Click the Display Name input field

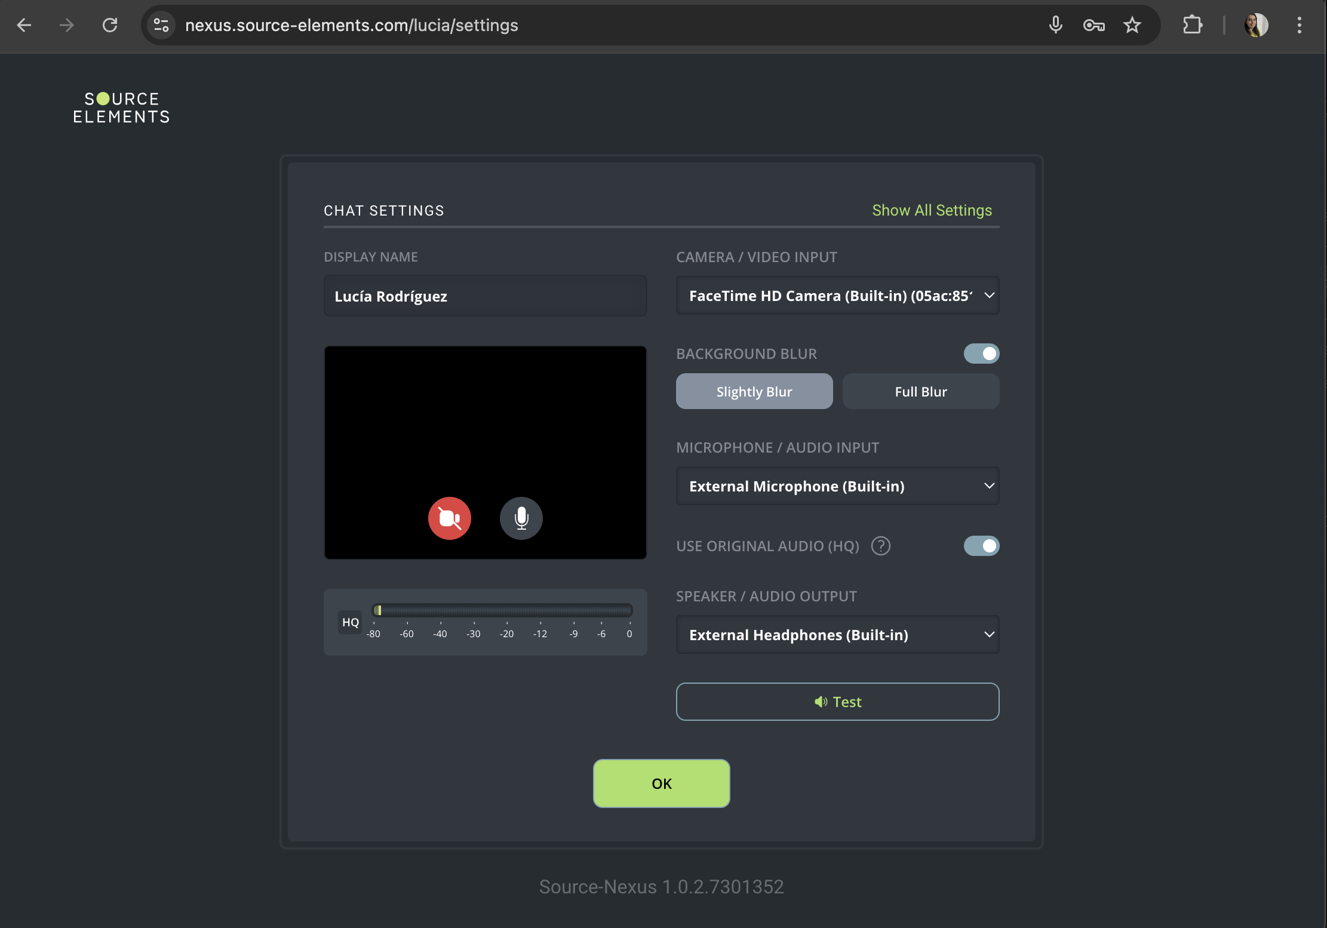[485, 296]
